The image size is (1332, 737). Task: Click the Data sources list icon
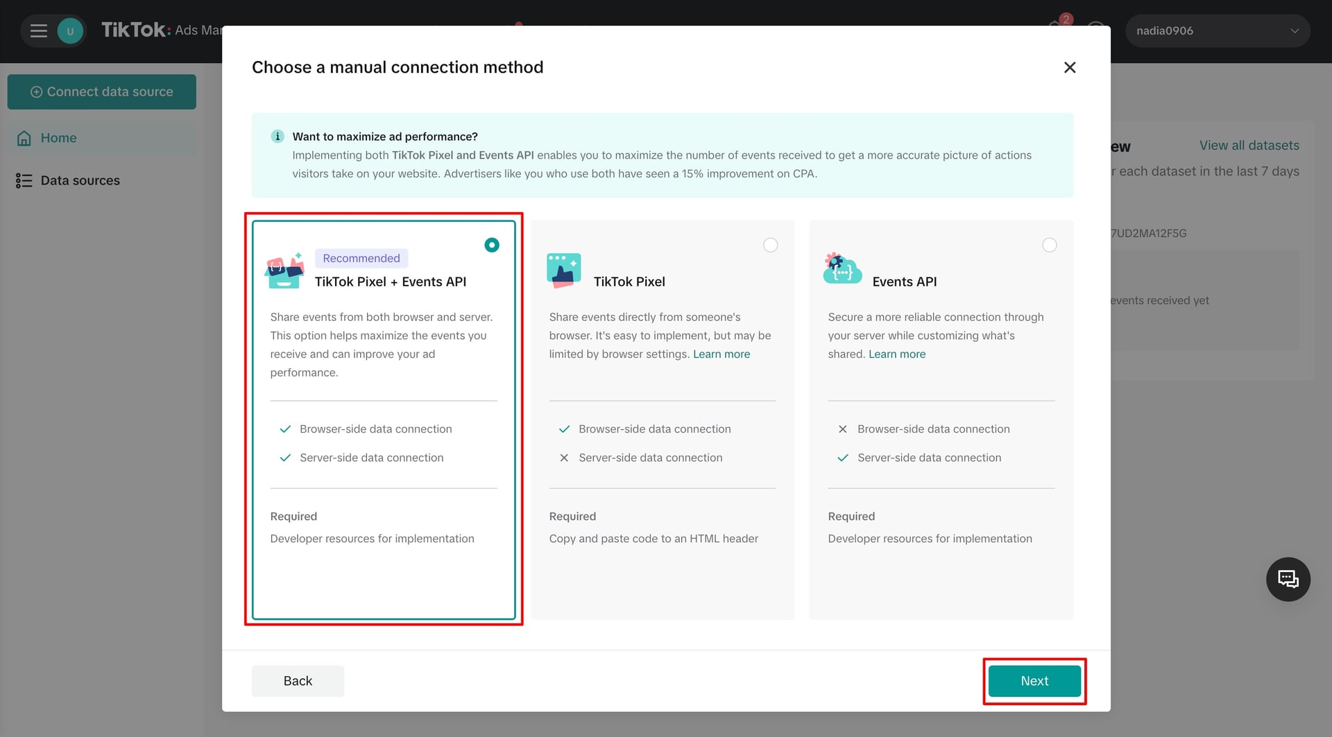point(24,180)
